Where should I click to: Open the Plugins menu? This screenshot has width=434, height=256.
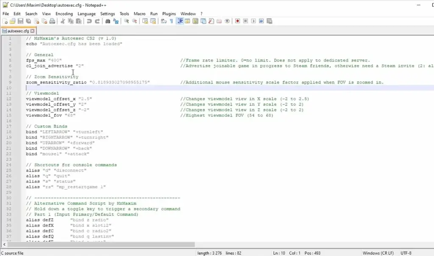(x=169, y=14)
